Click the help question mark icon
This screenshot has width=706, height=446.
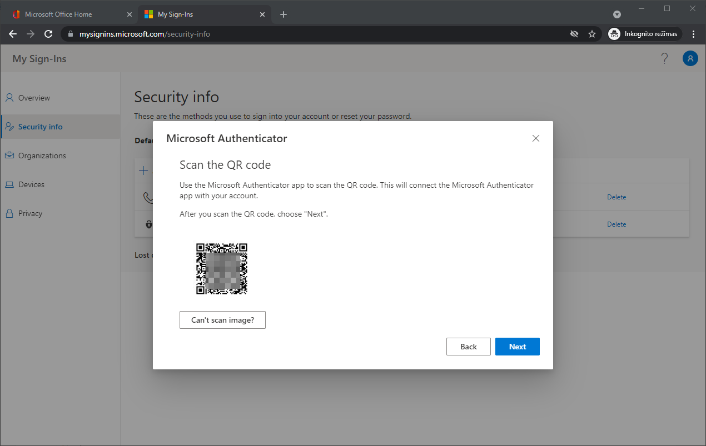tap(664, 58)
